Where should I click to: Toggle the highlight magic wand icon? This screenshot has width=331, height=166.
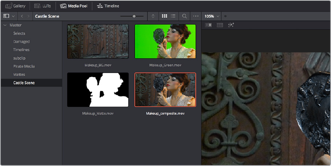(231, 25)
